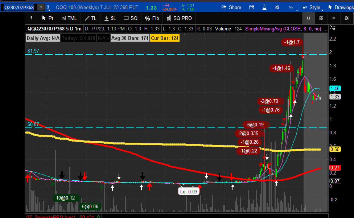Click the cyan 1.45 price axis tag

point(335,89)
